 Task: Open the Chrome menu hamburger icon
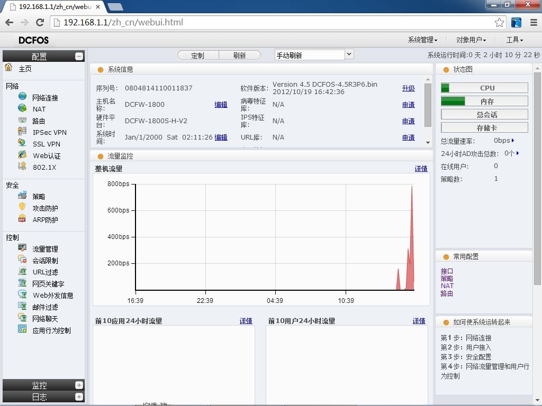coord(534,22)
